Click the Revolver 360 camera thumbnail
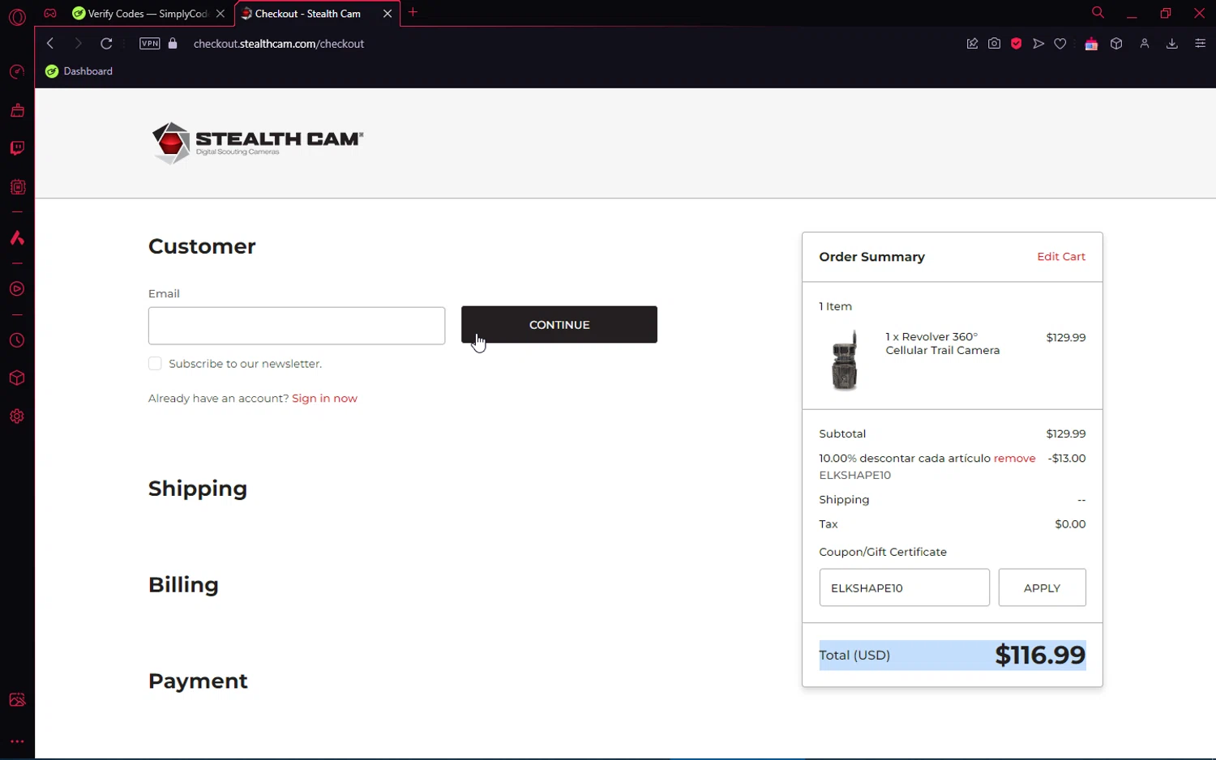The width and height of the screenshot is (1216, 760). [x=845, y=361]
